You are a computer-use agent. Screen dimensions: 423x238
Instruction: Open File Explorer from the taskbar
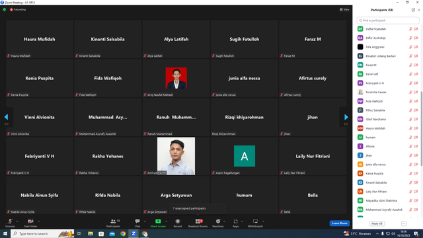[x=91, y=233]
